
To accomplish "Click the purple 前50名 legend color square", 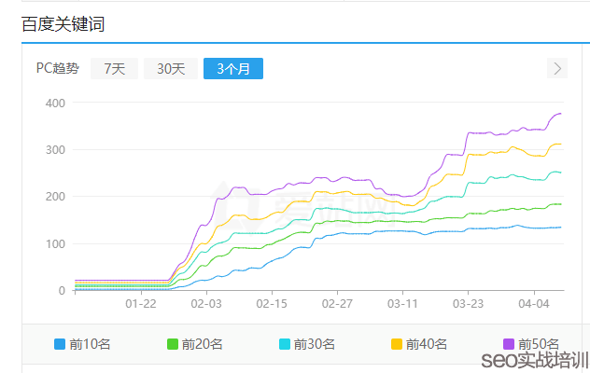I will [509, 344].
